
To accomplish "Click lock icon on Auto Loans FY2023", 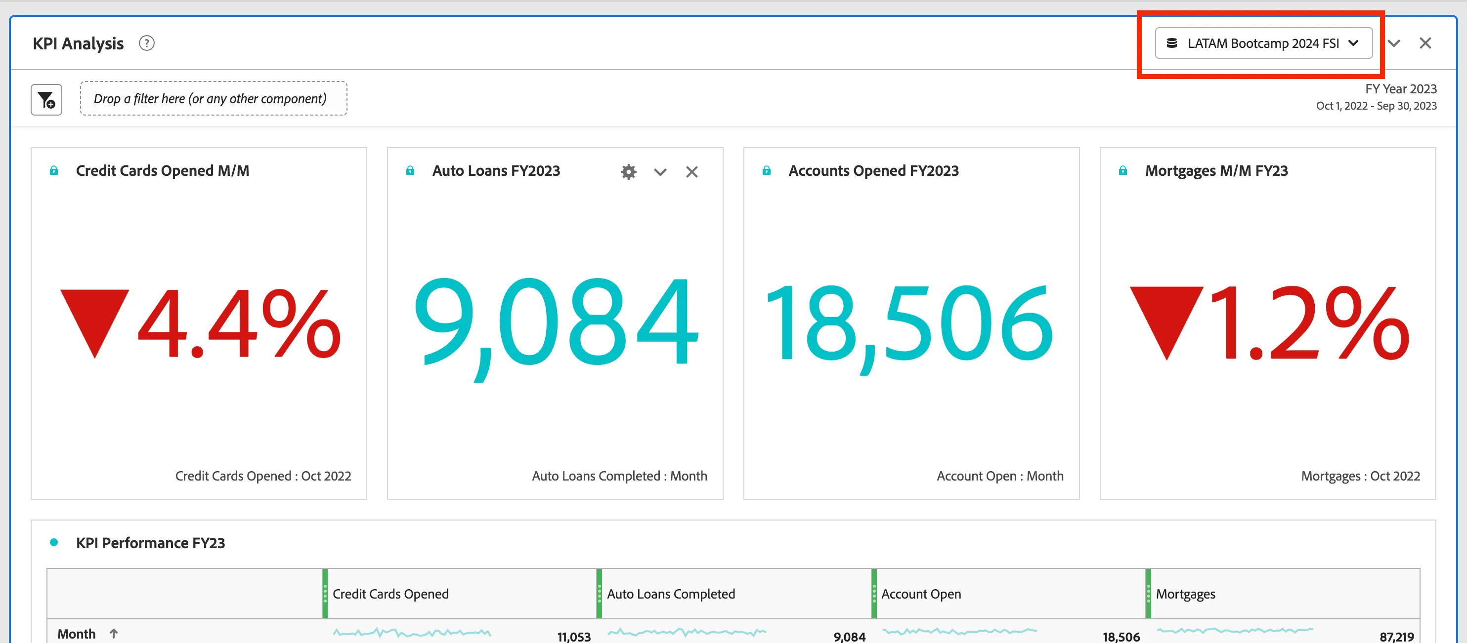I will tap(410, 171).
